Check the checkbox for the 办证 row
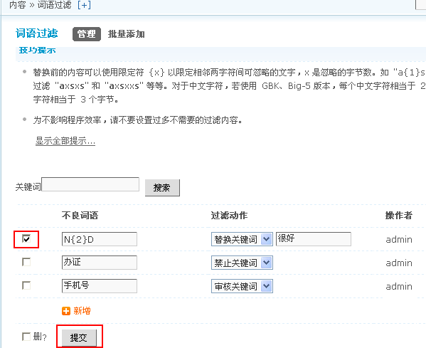 pos(26,262)
